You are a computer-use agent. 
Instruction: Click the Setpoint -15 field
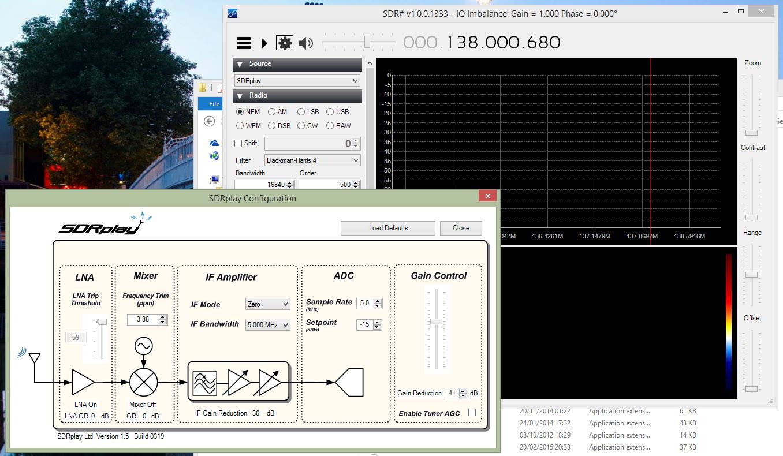365,324
